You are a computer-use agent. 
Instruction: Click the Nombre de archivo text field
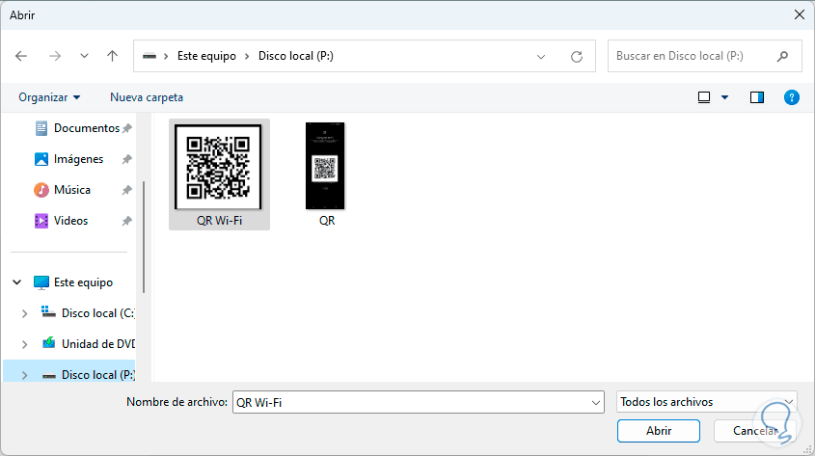[x=411, y=402]
